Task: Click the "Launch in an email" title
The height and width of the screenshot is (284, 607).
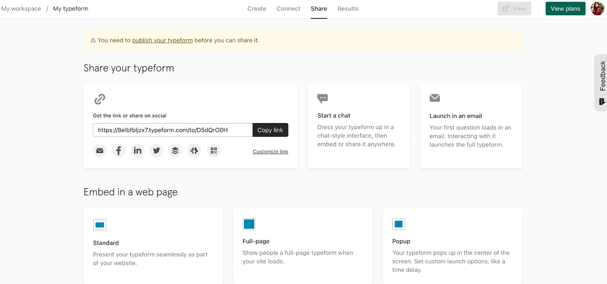Action: pos(456,116)
